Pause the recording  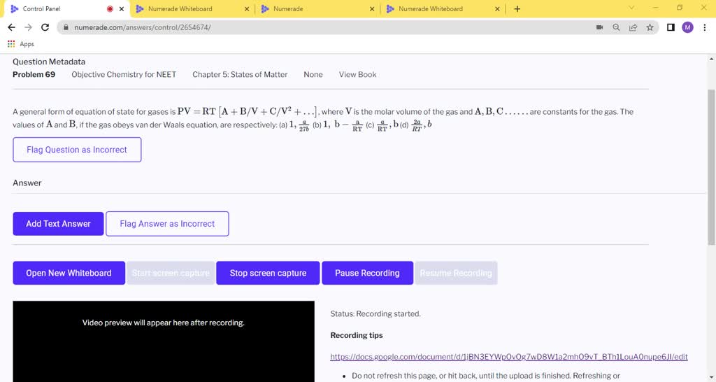coord(367,273)
